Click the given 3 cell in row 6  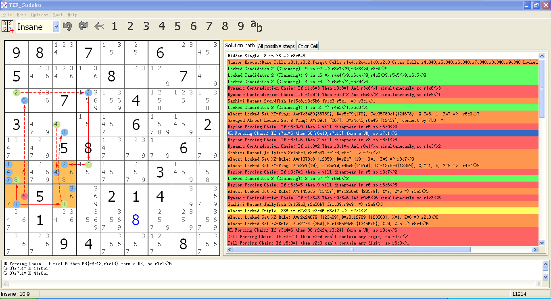coord(160,172)
